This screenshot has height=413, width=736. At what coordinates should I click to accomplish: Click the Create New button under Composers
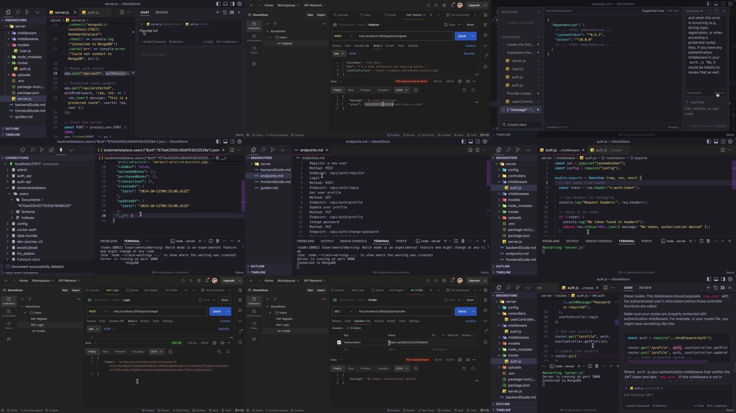[521, 125]
